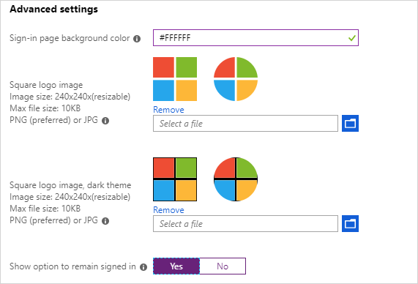Click info icon beside remain signed in option
The height and width of the screenshot is (284, 418).
coord(143,267)
